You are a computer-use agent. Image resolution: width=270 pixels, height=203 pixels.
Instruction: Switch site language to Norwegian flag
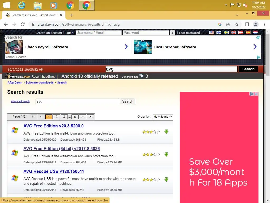click(233, 33)
